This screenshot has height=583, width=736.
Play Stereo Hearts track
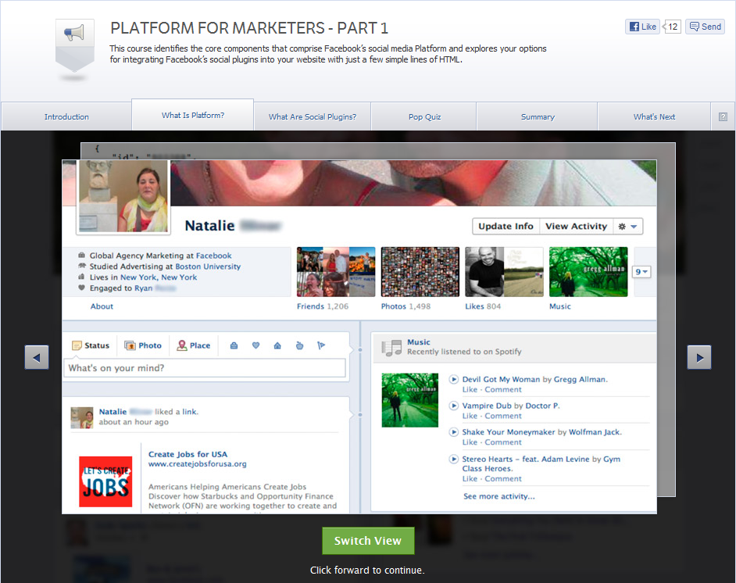coord(453,459)
